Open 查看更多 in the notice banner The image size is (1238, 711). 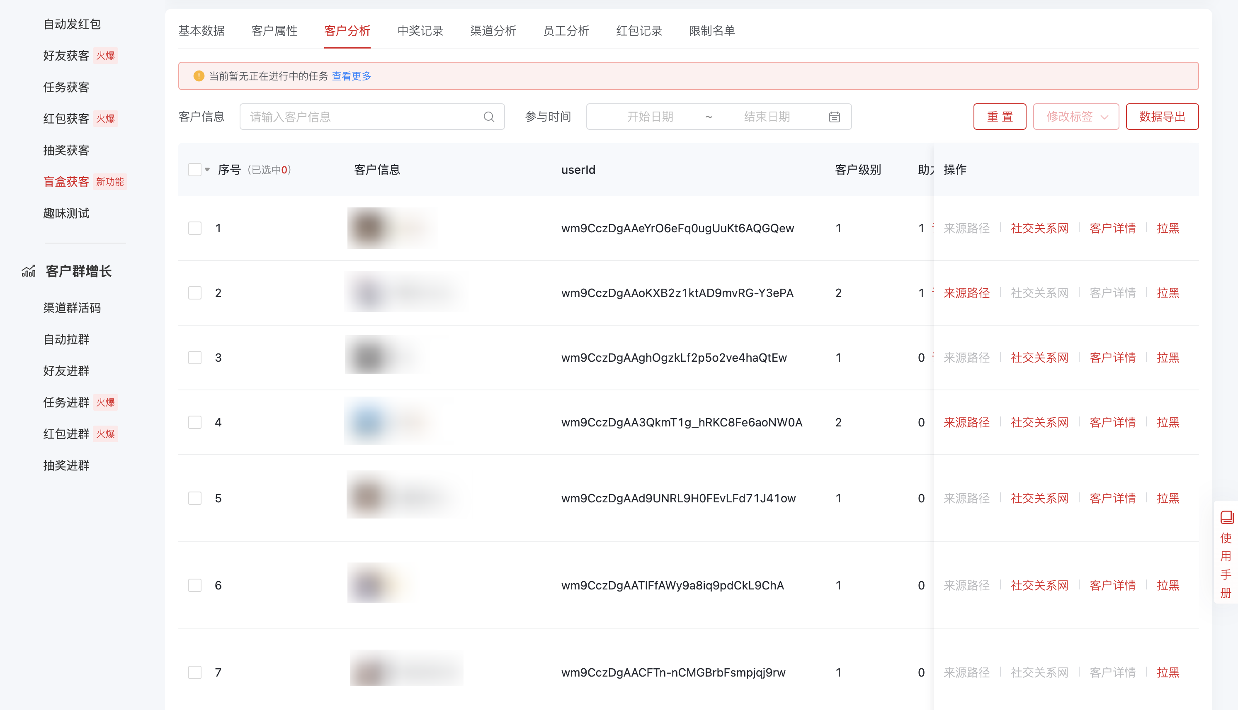click(351, 76)
